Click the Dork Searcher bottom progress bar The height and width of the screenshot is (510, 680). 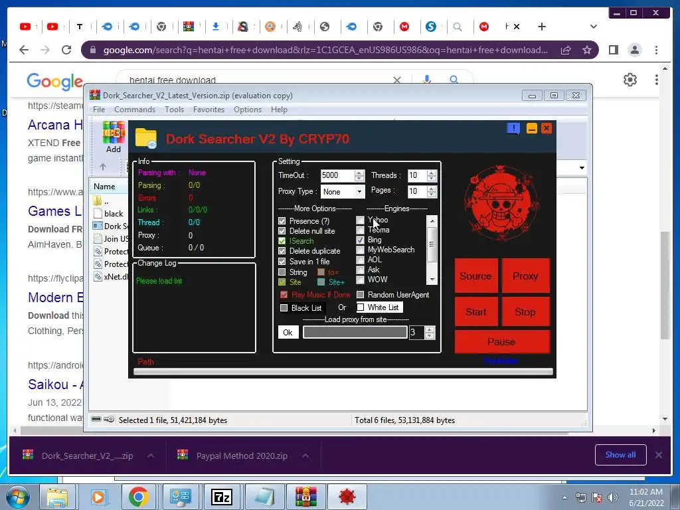pyautogui.click(x=343, y=371)
